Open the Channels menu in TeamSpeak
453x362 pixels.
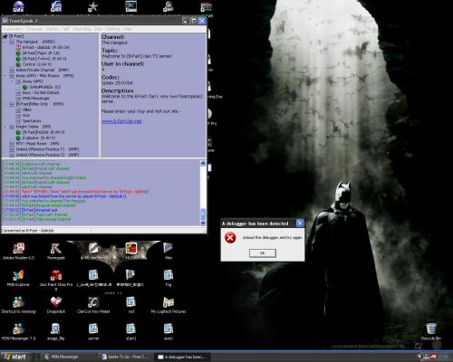[34, 29]
